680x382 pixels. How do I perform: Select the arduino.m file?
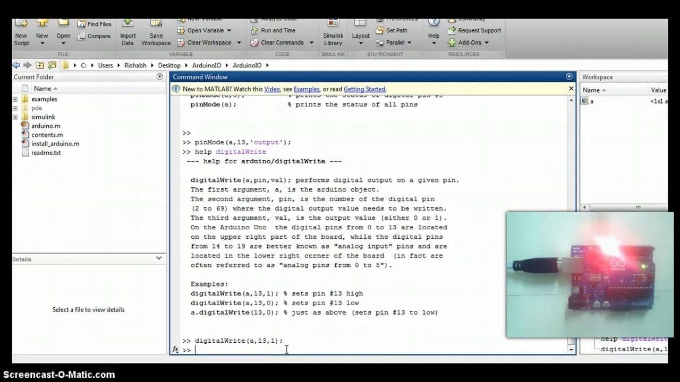click(46, 126)
